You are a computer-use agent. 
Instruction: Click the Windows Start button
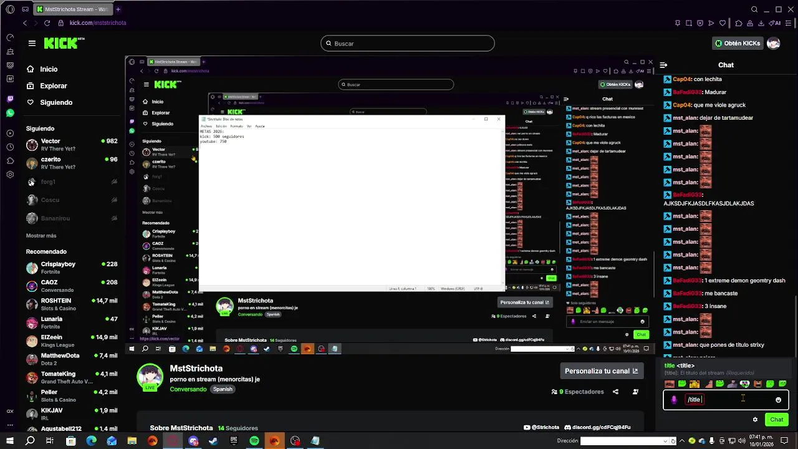[x=10, y=441]
